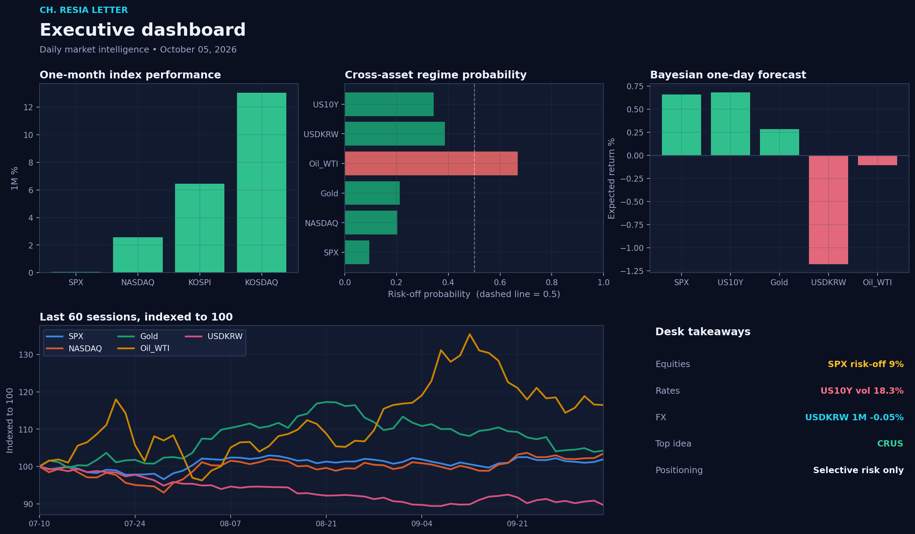Click the 'USDKRW 1M -0.05%' value

click(x=854, y=417)
